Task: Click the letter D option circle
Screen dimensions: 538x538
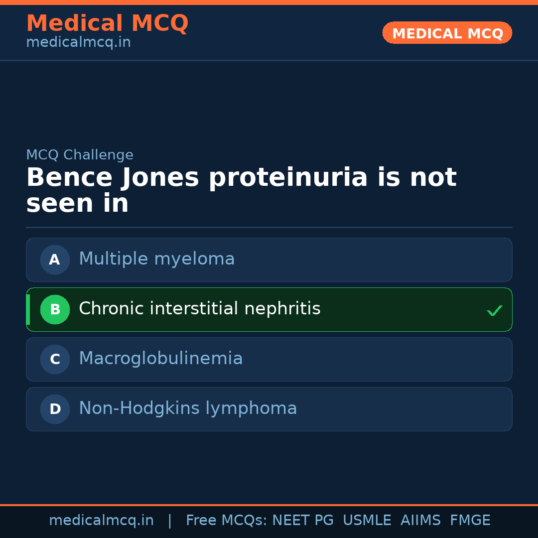Action: 55,409
